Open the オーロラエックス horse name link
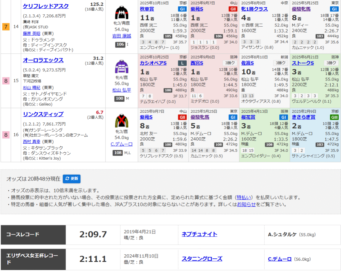Screen dimensions: 341x272 43,60
